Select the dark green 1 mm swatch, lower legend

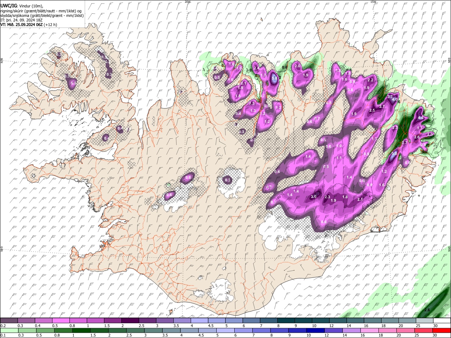tap(81, 331)
